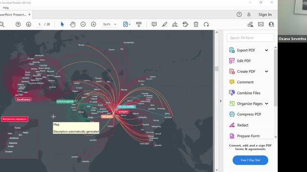This screenshot has width=307, height=172.
Task: Open Organize Pages tool
Action: click(249, 104)
